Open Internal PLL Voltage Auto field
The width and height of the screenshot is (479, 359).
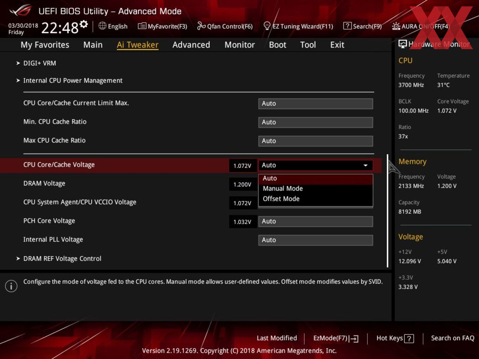pyautogui.click(x=316, y=240)
